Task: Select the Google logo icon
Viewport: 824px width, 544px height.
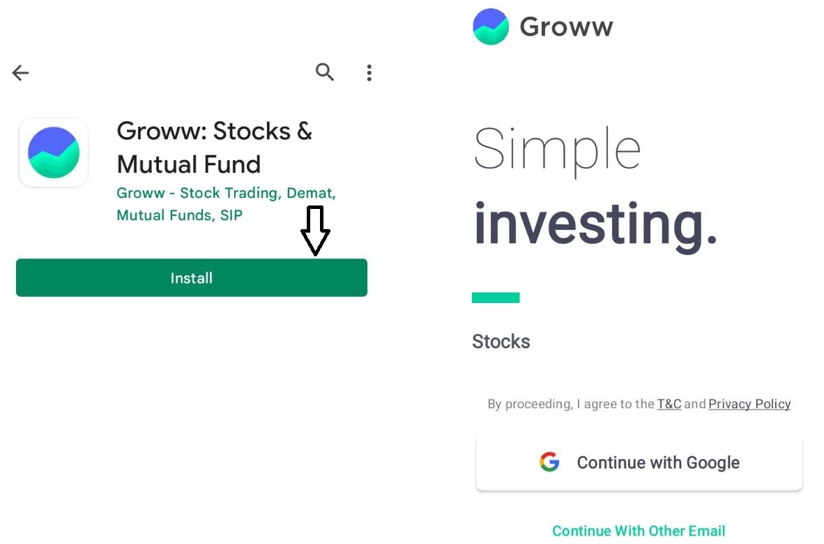Action: (x=550, y=462)
